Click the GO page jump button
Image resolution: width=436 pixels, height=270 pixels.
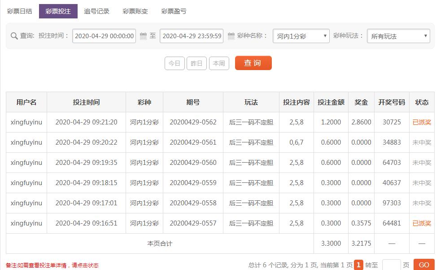pos(424,265)
